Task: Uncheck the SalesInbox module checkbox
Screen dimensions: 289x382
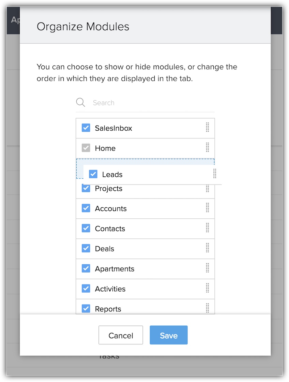Action: pyautogui.click(x=86, y=128)
